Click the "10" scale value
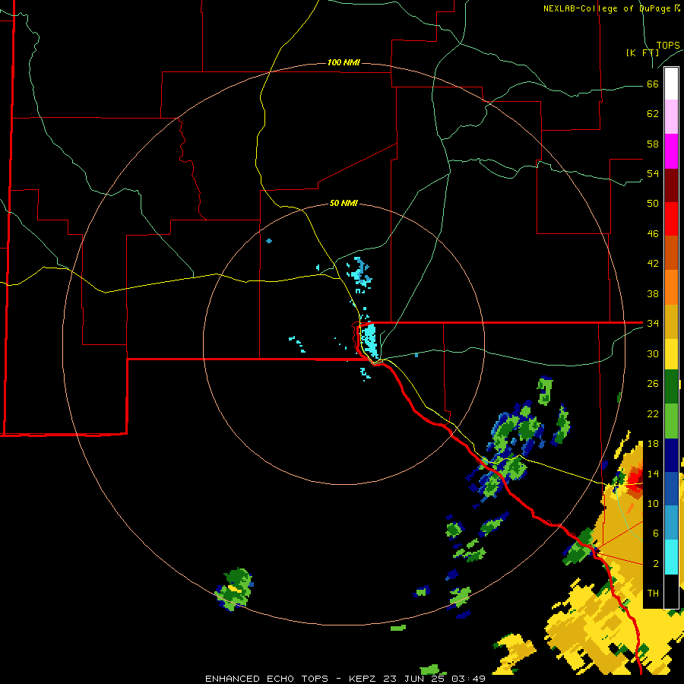This screenshot has height=684, width=684. tap(653, 503)
